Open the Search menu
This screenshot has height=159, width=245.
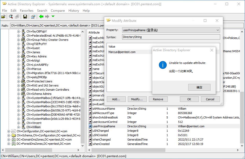coord(42,10)
